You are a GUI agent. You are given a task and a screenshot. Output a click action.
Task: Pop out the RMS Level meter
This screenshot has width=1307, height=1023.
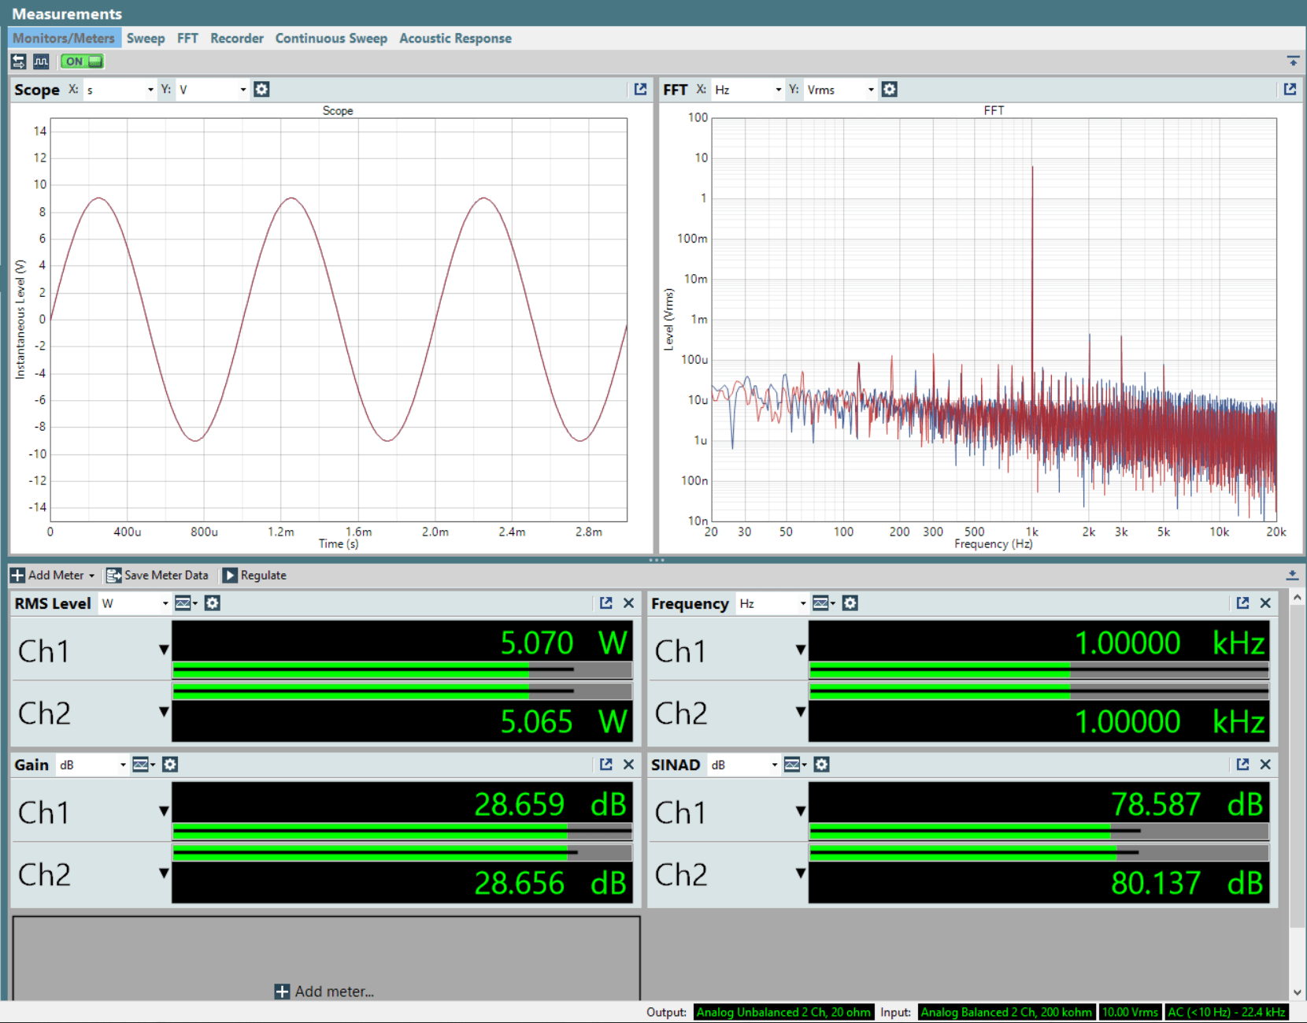pyautogui.click(x=605, y=603)
